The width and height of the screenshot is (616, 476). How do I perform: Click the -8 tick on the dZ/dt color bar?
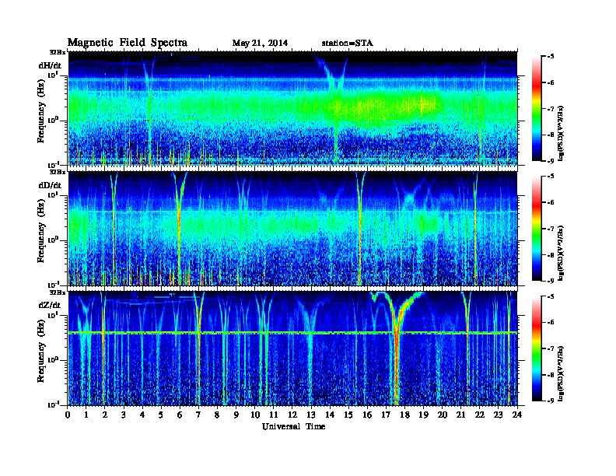[550, 375]
